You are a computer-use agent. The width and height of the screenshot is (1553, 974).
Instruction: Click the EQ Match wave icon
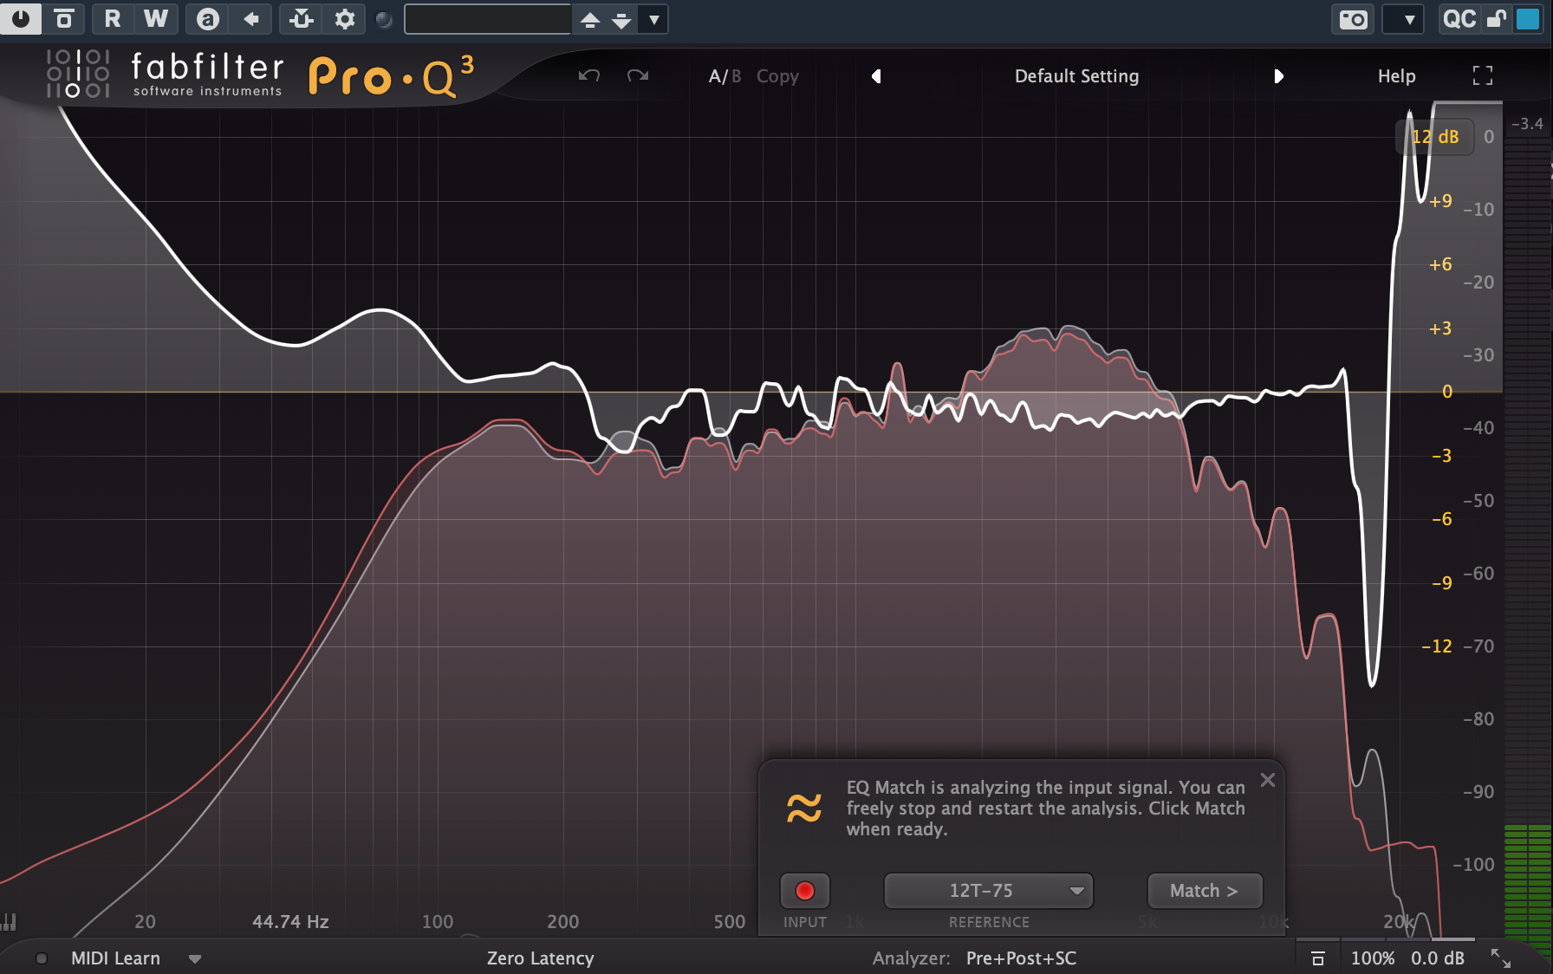tap(803, 808)
